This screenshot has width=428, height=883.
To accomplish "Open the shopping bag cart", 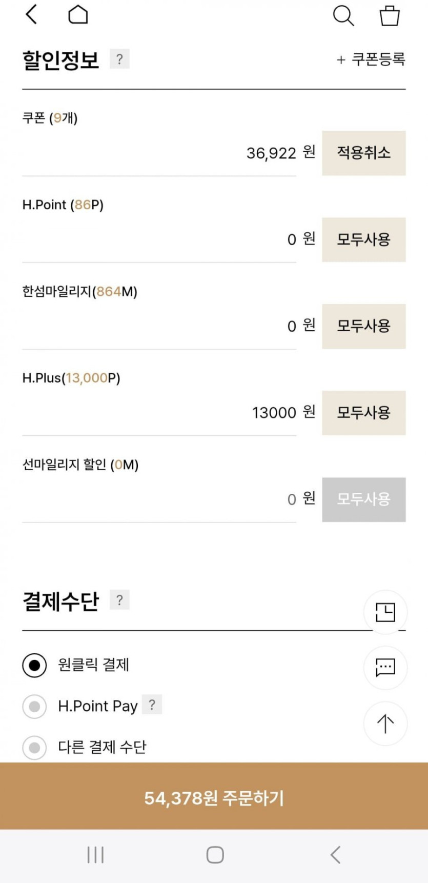I will pos(390,16).
